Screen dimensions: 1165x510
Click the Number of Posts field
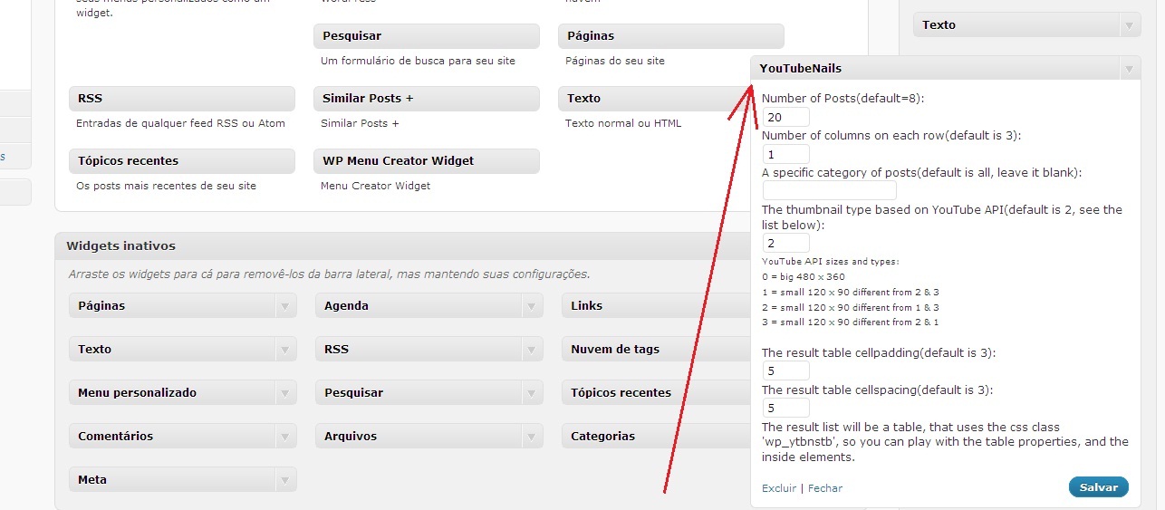(x=785, y=117)
